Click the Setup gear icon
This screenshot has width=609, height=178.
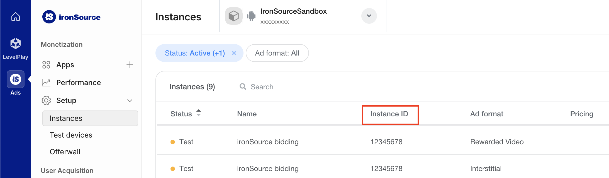(x=46, y=100)
